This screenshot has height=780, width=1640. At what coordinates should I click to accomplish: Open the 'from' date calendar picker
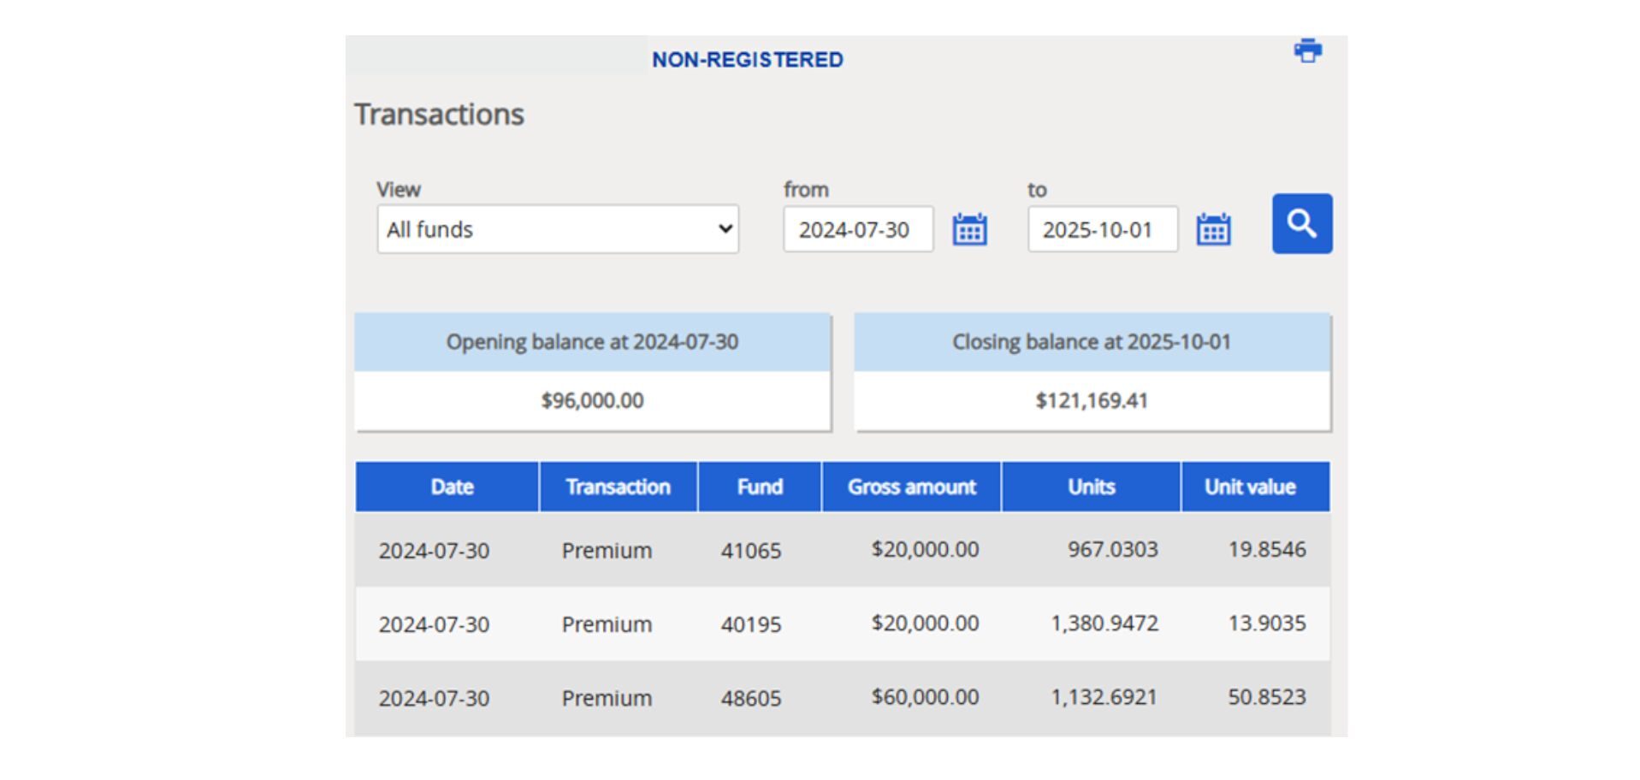coord(969,229)
